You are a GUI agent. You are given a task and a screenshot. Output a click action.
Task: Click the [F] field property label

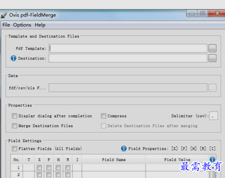tap(184, 148)
